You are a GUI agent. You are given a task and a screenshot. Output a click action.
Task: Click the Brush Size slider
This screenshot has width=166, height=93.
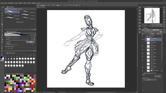18,38
